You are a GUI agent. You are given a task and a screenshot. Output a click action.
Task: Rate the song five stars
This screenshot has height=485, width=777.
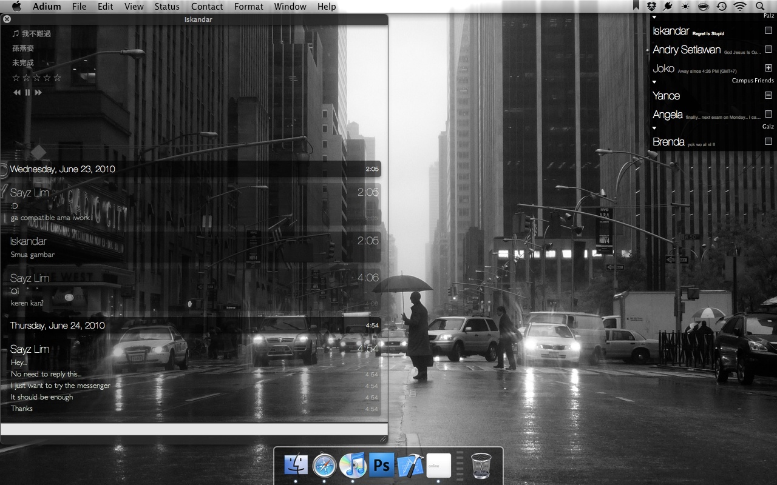(x=57, y=78)
